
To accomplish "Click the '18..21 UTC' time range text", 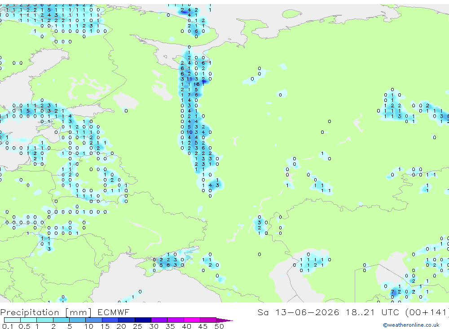I will (x=374, y=312).
